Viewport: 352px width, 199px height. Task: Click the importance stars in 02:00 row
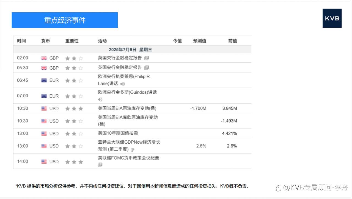74,58
